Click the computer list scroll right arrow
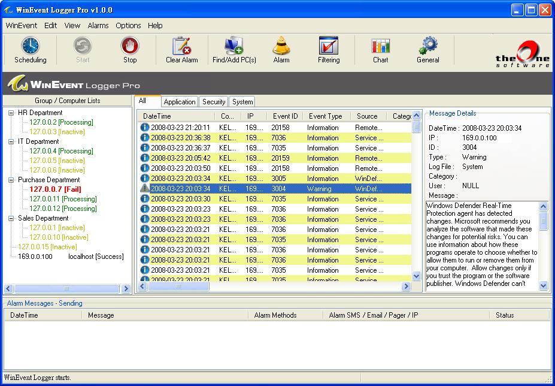The image size is (555, 386). pos(126,288)
